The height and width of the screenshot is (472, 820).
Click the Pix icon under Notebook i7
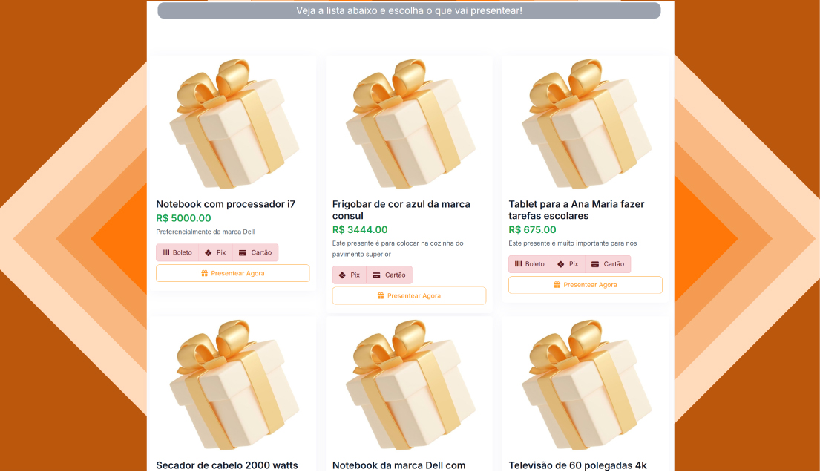(x=209, y=252)
